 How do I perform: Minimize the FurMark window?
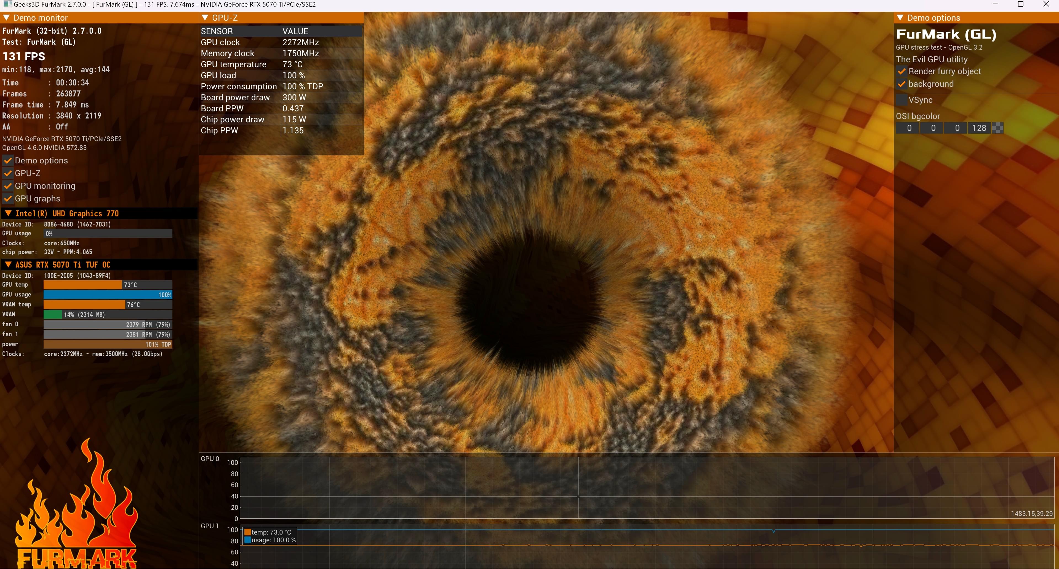click(x=995, y=4)
